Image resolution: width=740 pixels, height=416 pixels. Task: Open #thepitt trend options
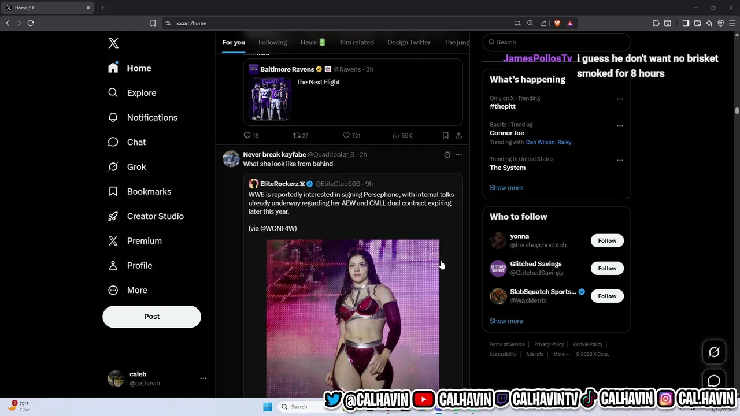click(x=620, y=99)
